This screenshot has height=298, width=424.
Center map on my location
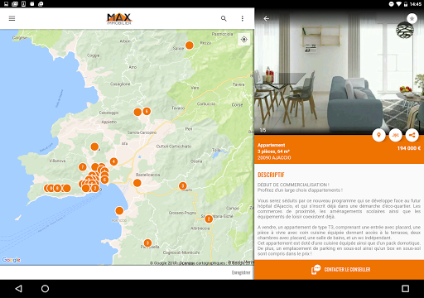tap(244, 40)
